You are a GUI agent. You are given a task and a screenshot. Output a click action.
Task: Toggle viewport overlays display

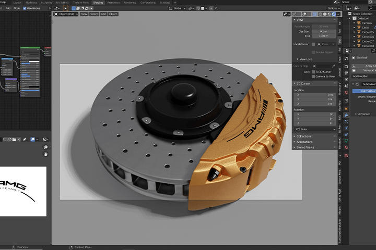click(x=304, y=14)
